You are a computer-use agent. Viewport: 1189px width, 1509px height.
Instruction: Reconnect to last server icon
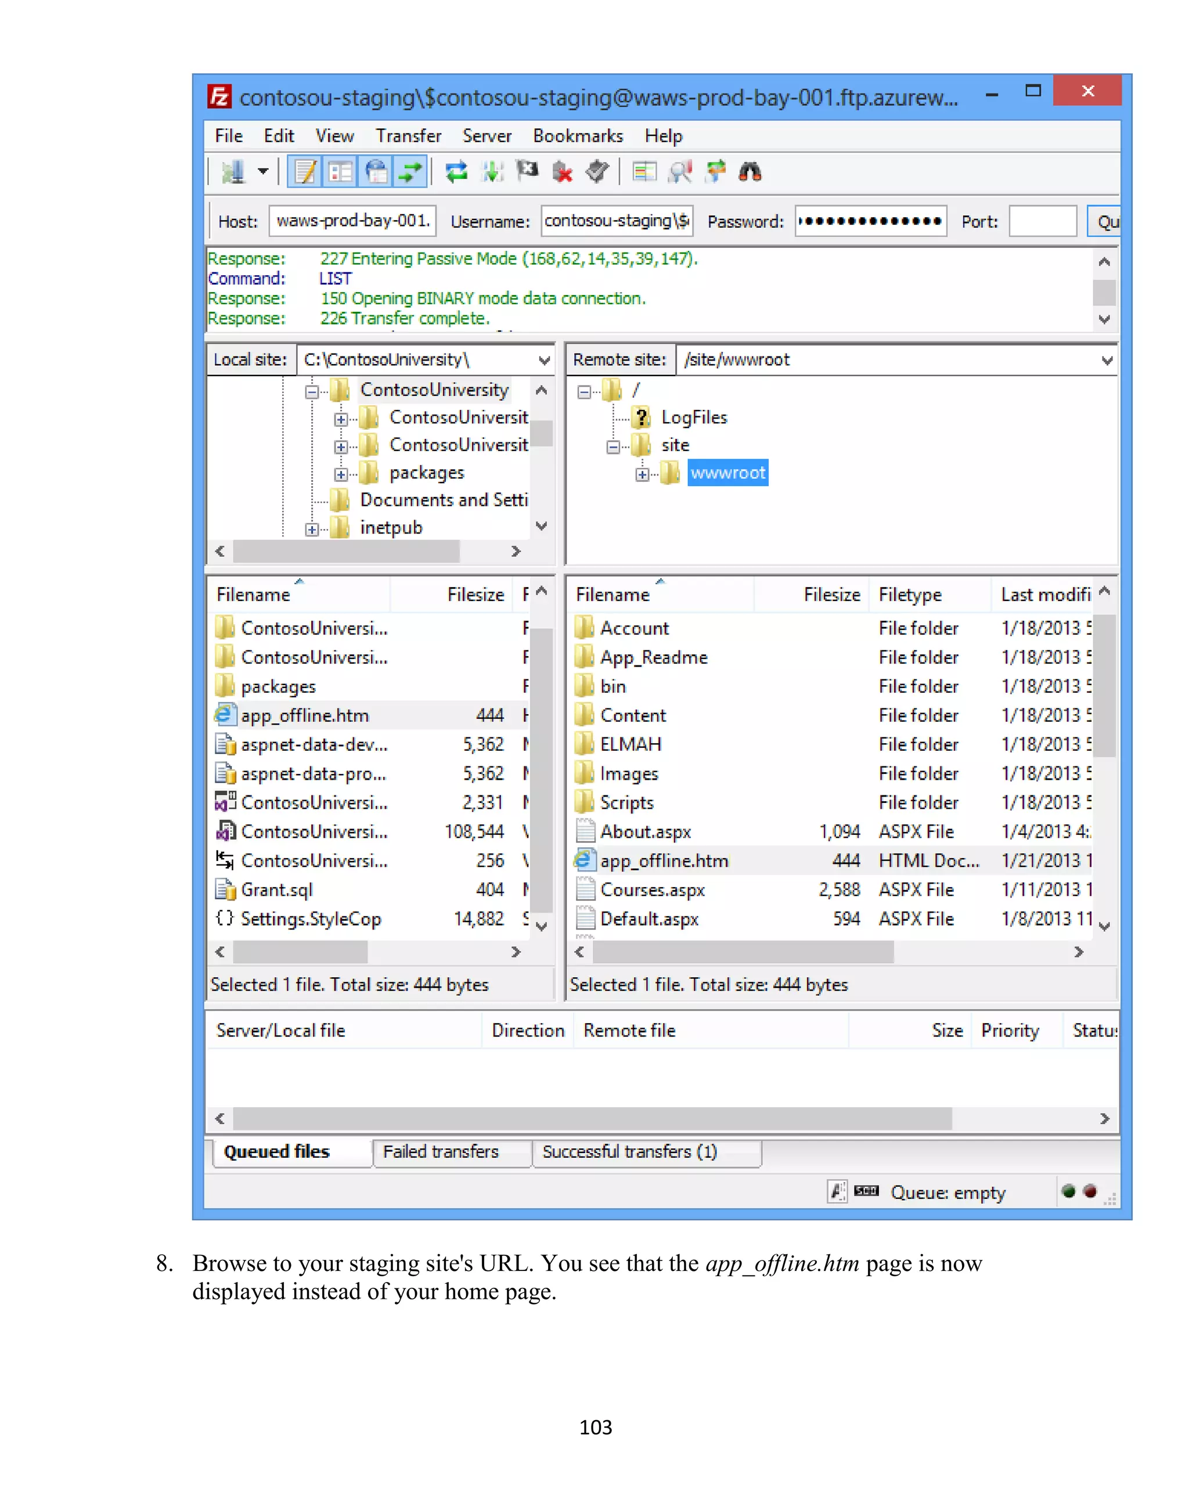coord(597,171)
